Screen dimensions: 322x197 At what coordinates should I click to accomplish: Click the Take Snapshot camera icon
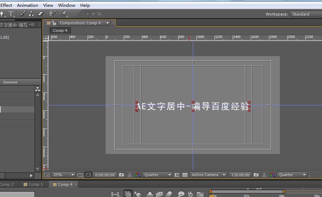click(121, 175)
